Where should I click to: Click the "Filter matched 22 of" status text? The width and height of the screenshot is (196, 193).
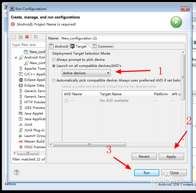(29, 159)
